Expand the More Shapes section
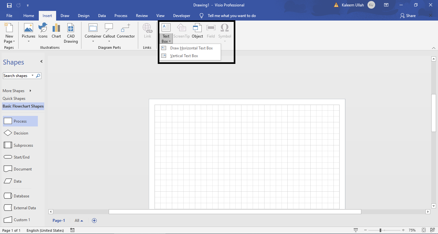 coord(13,91)
